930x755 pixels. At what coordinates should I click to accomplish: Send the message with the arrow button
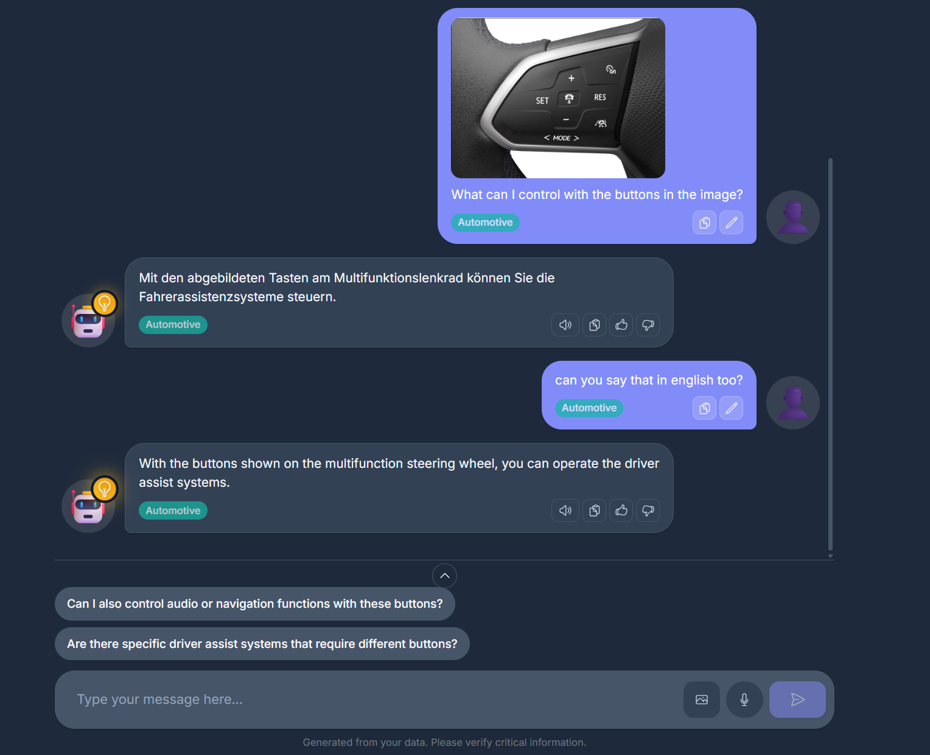pyautogui.click(x=797, y=700)
